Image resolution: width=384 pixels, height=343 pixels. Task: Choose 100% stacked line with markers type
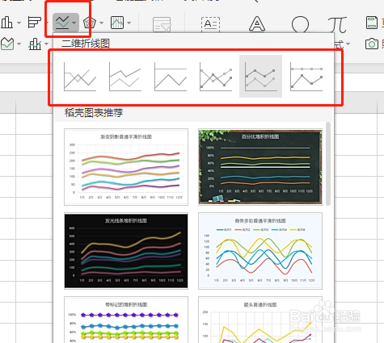coord(306,77)
